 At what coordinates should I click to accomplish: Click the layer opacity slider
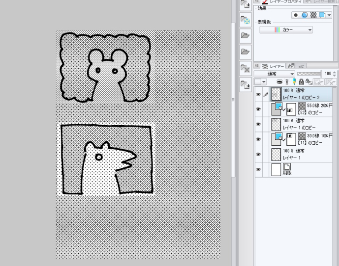click(309, 74)
